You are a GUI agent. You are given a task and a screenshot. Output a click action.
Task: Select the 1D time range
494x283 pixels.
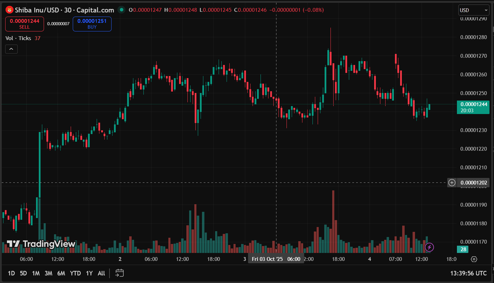(x=11, y=273)
